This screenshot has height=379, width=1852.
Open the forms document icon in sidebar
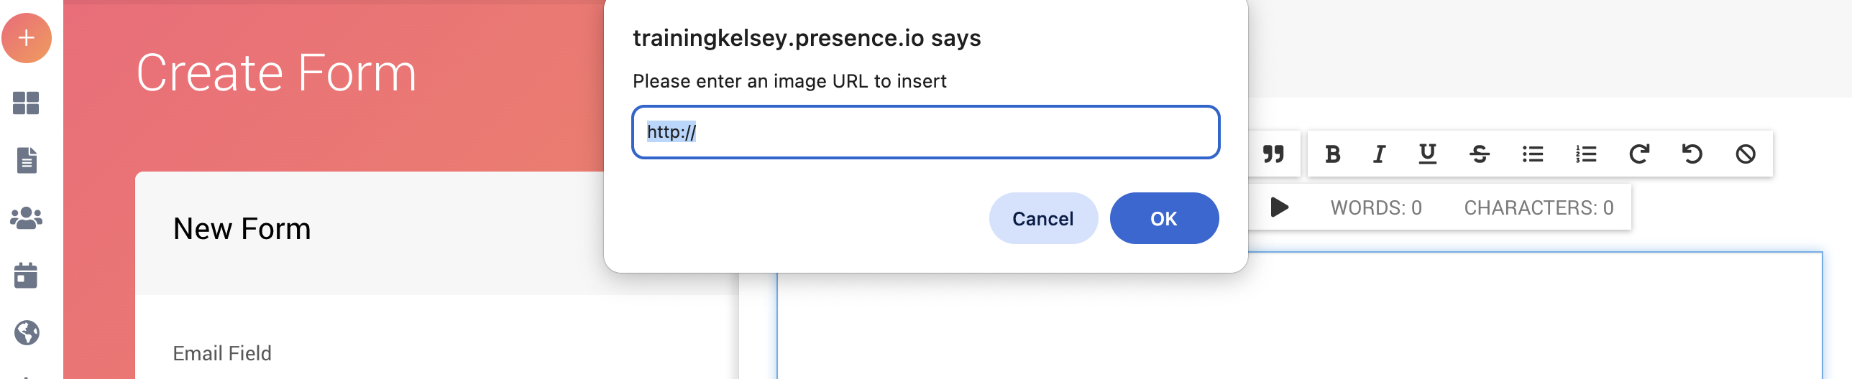[27, 160]
